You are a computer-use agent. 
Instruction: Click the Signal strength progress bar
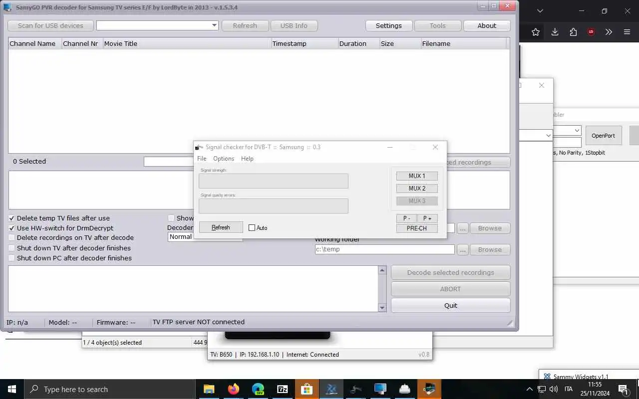[x=274, y=181]
